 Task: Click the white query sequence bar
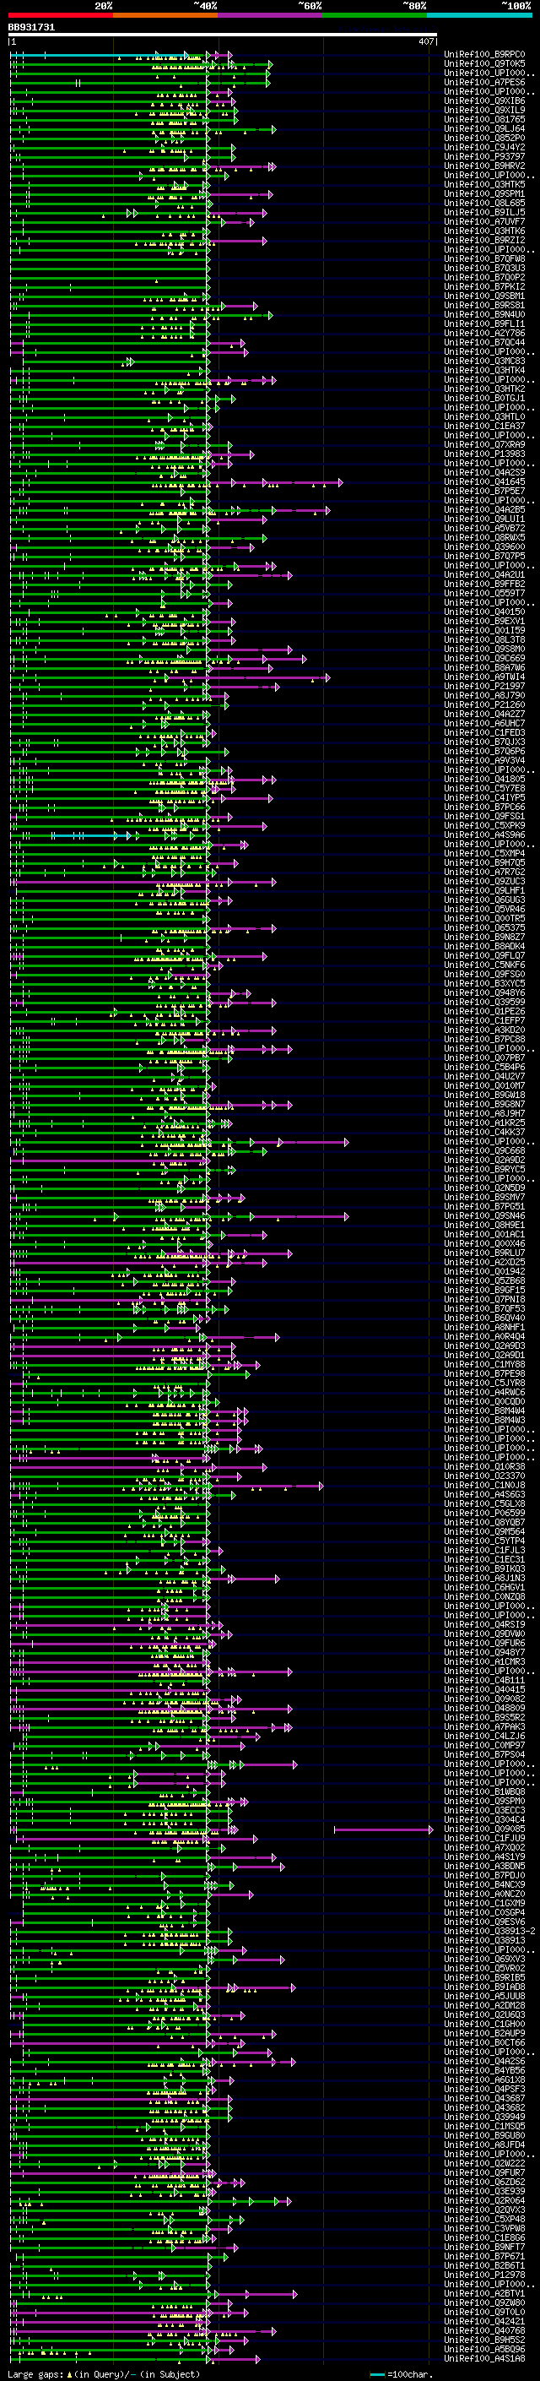[223, 35]
